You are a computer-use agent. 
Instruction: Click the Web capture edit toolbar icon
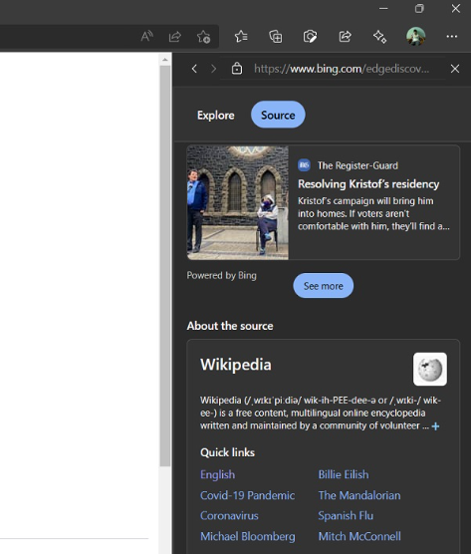[x=310, y=36]
